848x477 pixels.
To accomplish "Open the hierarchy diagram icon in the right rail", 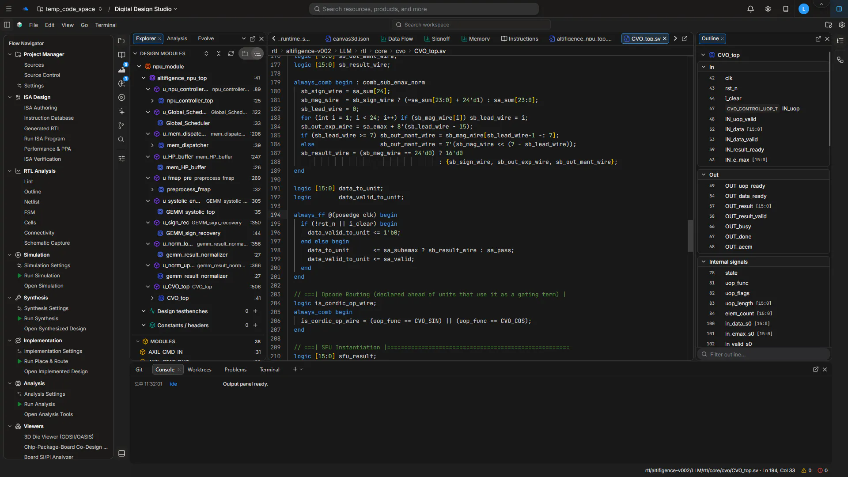I will [840, 60].
